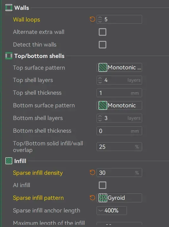Image resolution: width=169 pixels, height=227 pixels.
Task: Click the solid infill/wall overlap percent field
Action: tap(119, 147)
